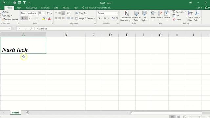The image size is (210, 118).
Task: Click Tell me what you want to do box
Action: [97, 8]
